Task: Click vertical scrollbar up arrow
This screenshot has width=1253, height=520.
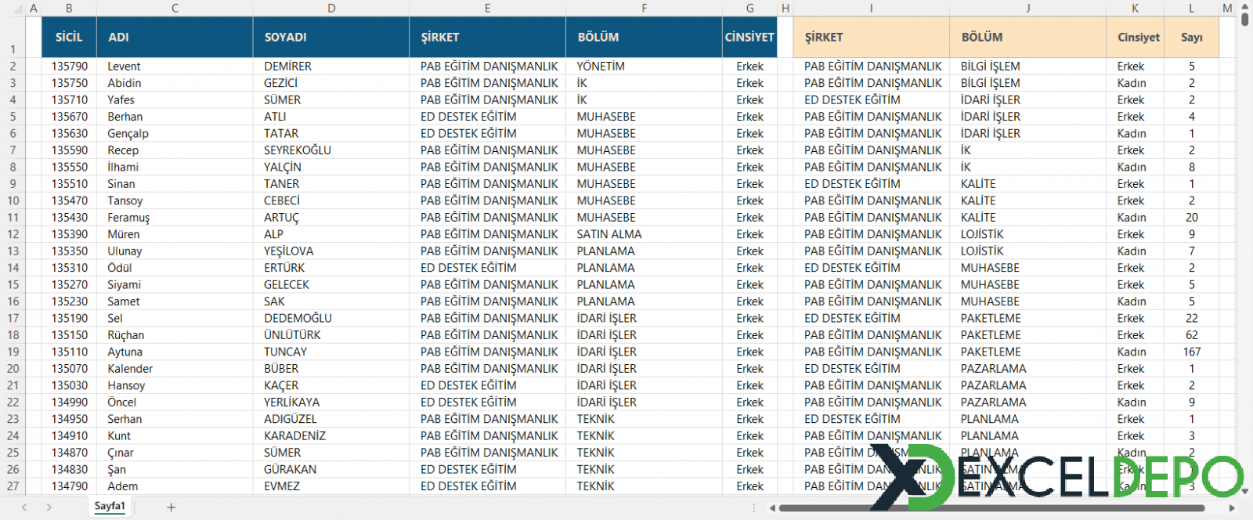Action: tap(1245, 6)
